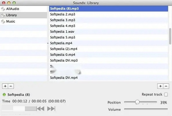
Task: Select Softpedia DV.mp3 in the list
Action: (109, 60)
